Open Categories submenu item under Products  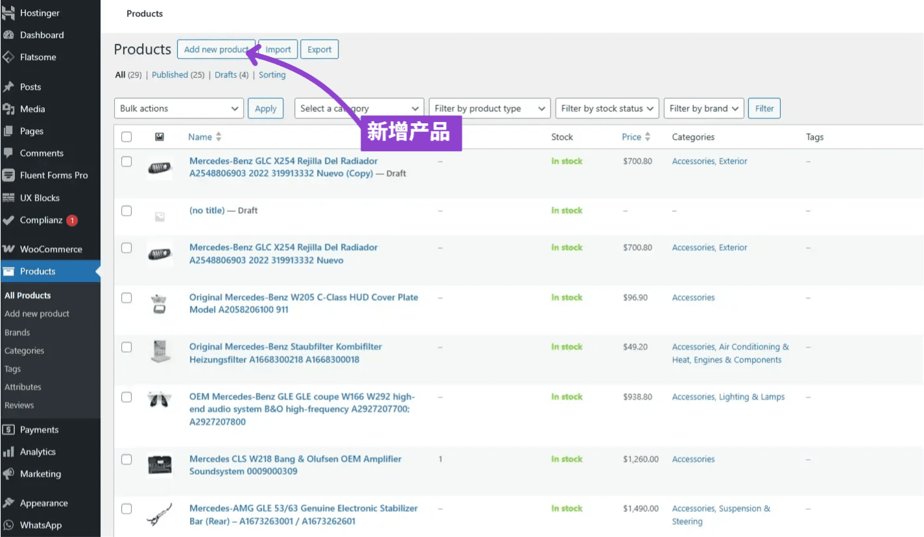25,351
